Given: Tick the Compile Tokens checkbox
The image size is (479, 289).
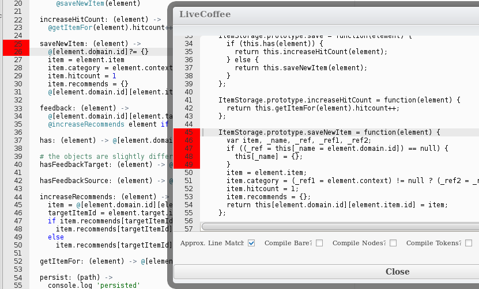Looking at the screenshot, I should coord(469,243).
